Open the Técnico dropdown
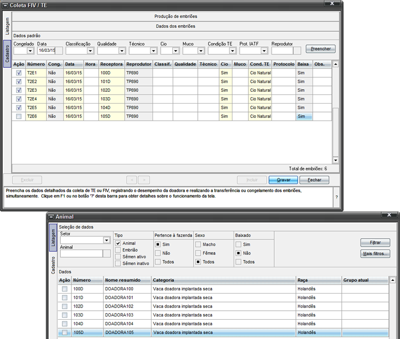 click(153, 51)
